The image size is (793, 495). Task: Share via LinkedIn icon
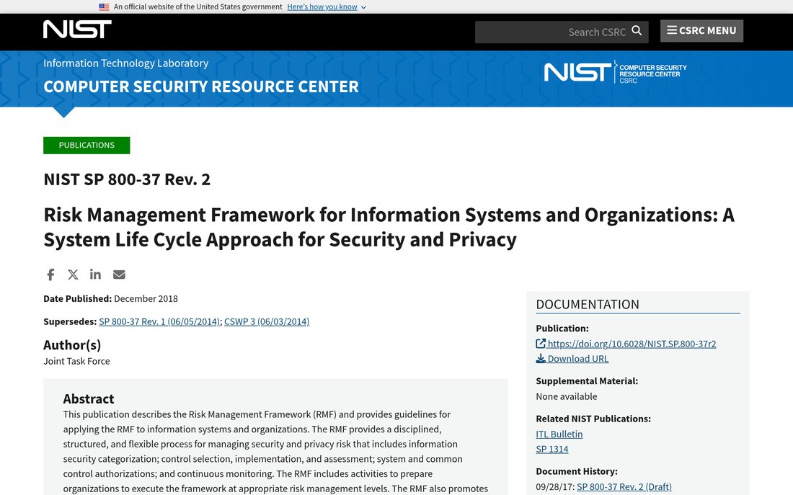[95, 274]
